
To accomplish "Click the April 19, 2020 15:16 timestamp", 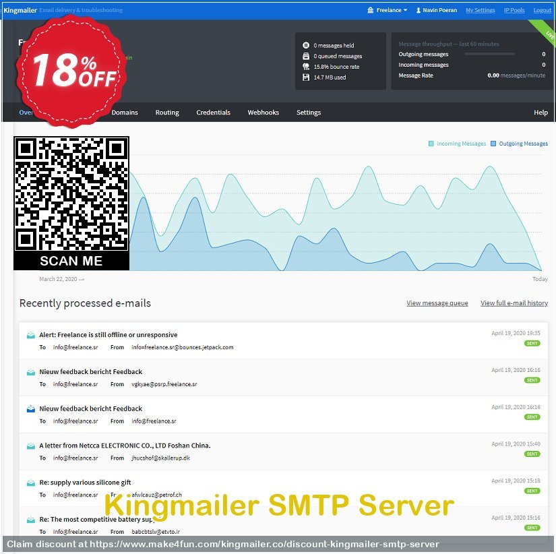I will (x=516, y=518).
